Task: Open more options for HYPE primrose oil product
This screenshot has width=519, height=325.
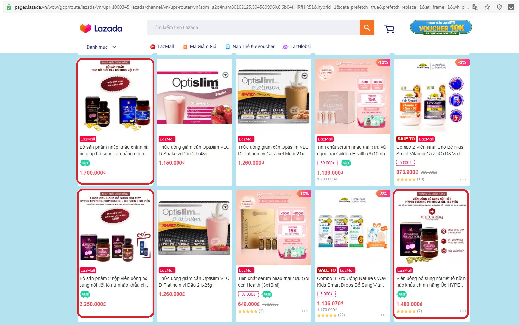Action: click(463, 311)
